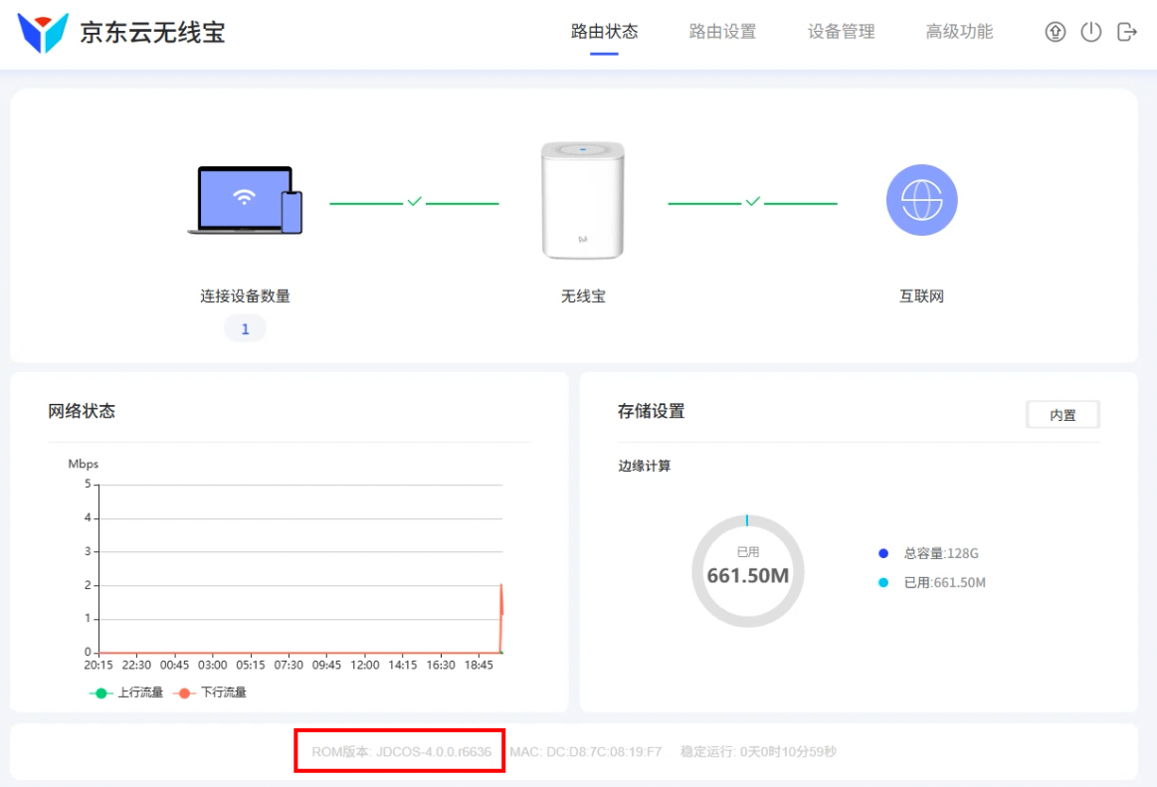Go to the 设备管理 tab
1157x787 pixels.
841,32
